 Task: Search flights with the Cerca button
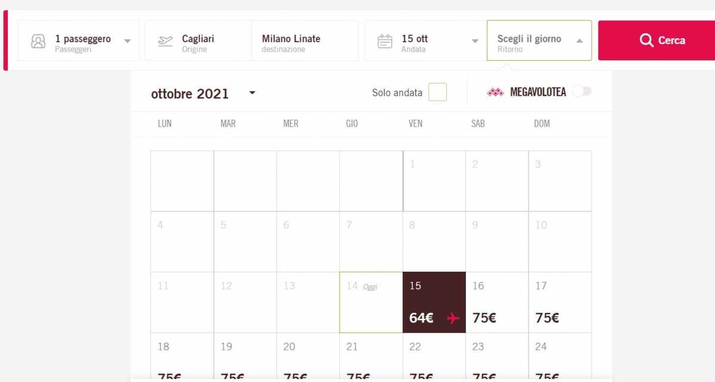click(x=657, y=41)
